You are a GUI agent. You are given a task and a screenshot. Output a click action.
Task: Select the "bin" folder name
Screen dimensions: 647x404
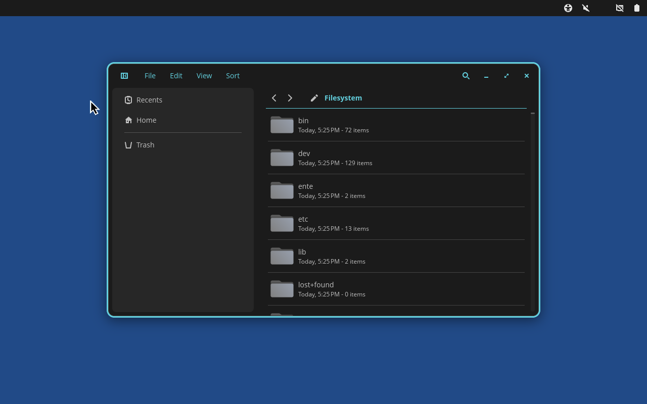(x=303, y=121)
